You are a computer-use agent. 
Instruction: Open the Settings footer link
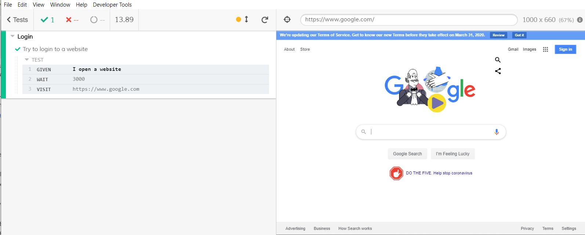click(569, 228)
